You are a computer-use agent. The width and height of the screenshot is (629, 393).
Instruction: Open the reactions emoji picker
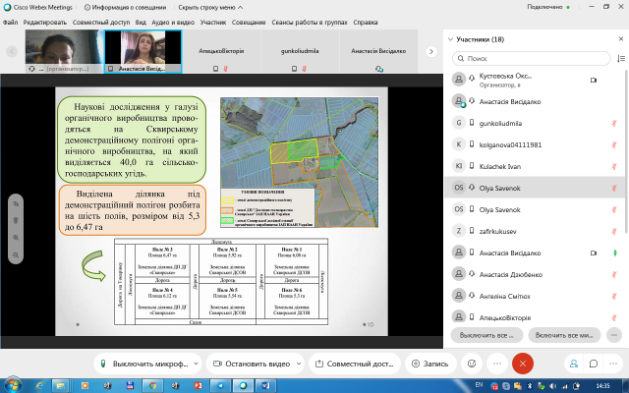(x=471, y=363)
